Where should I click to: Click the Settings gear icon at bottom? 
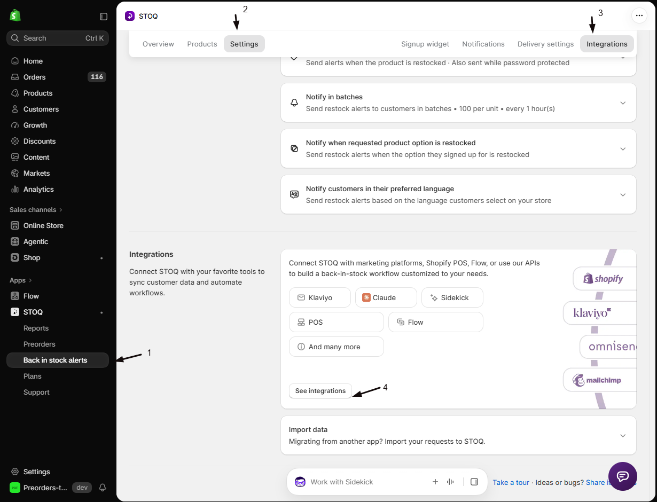15,472
